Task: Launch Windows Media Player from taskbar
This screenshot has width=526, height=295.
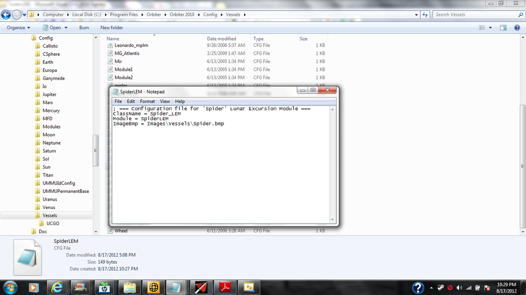Action: click(x=33, y=287)
